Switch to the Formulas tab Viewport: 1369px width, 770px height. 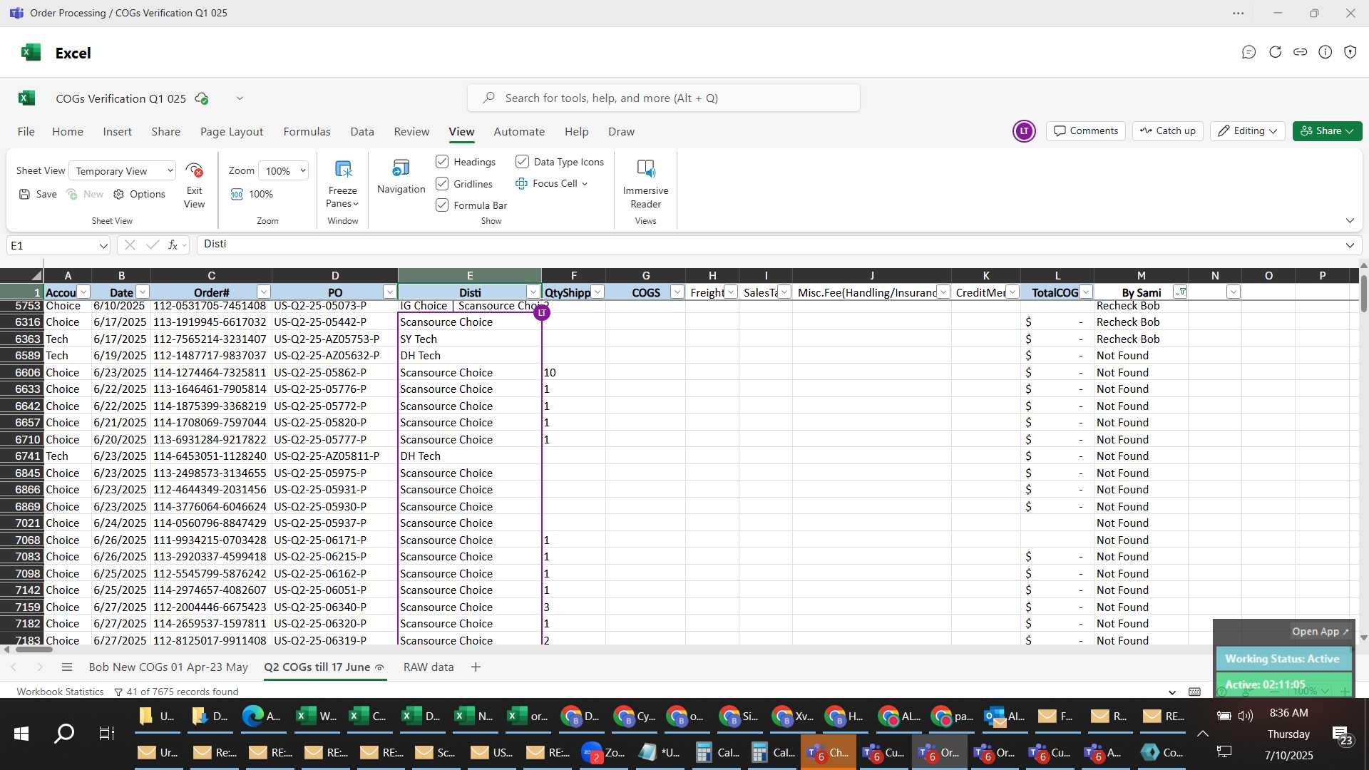[307, 132]
